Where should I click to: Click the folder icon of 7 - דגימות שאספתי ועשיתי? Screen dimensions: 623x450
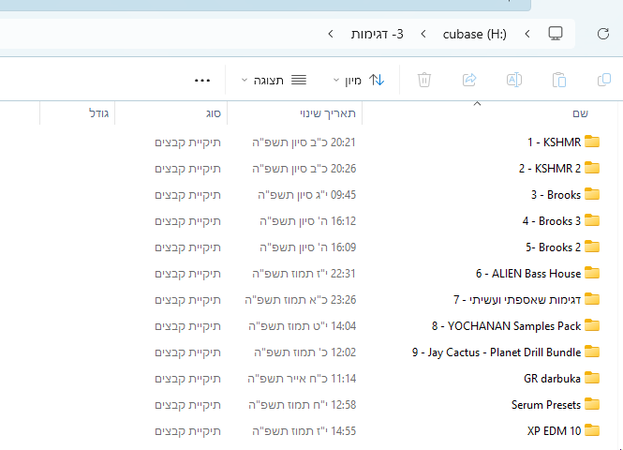[x=592, y=299]
